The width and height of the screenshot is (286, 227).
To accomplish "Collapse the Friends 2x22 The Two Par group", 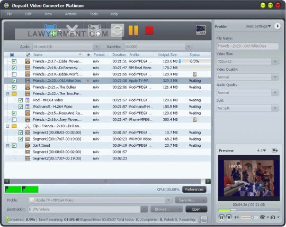I will point(7,94).
